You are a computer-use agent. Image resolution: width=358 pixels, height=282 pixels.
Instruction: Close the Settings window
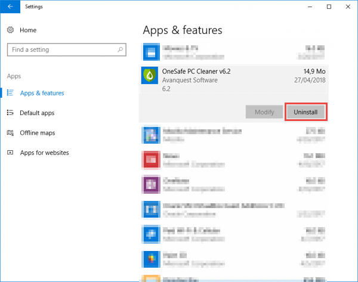[x=348, y=7]
